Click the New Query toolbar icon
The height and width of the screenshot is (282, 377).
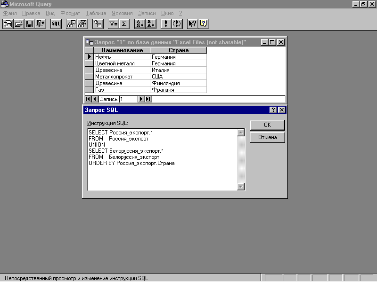point(8,24)
